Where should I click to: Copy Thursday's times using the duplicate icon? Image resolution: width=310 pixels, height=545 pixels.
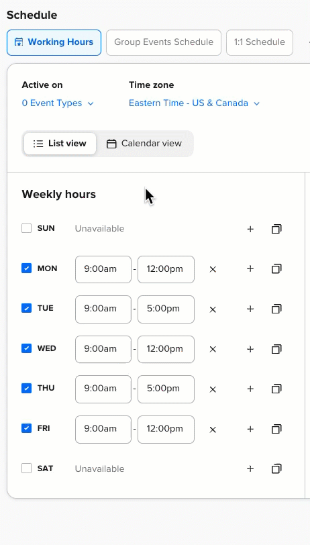[x=276, y=389]
